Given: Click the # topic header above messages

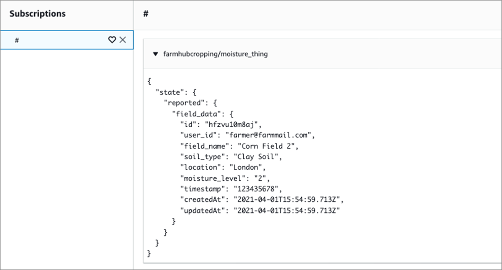Looking at the screenshot, I should coord(146,14).
